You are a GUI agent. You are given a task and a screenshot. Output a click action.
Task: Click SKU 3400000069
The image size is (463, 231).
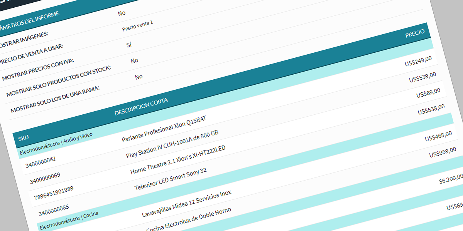(45, 177)
